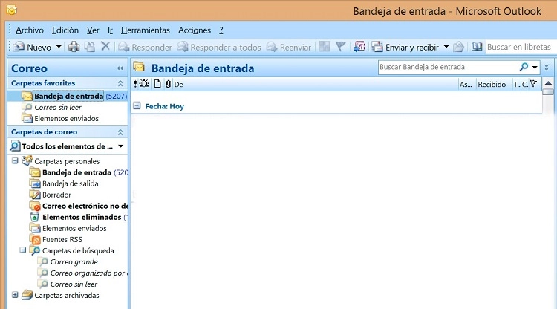
Task: Collapse the Carpetas favoritas section
Action: 120,84
